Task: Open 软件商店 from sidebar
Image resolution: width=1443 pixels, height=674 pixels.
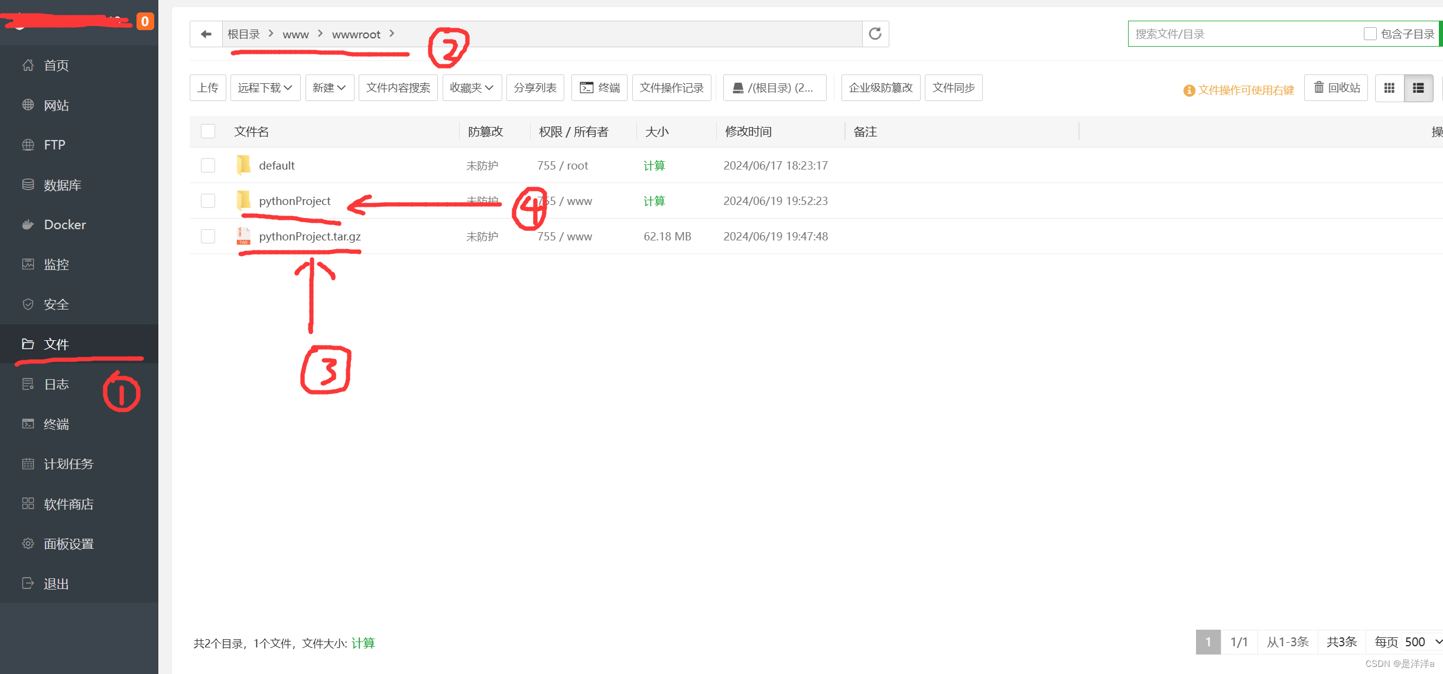Action: coord(69,504)
